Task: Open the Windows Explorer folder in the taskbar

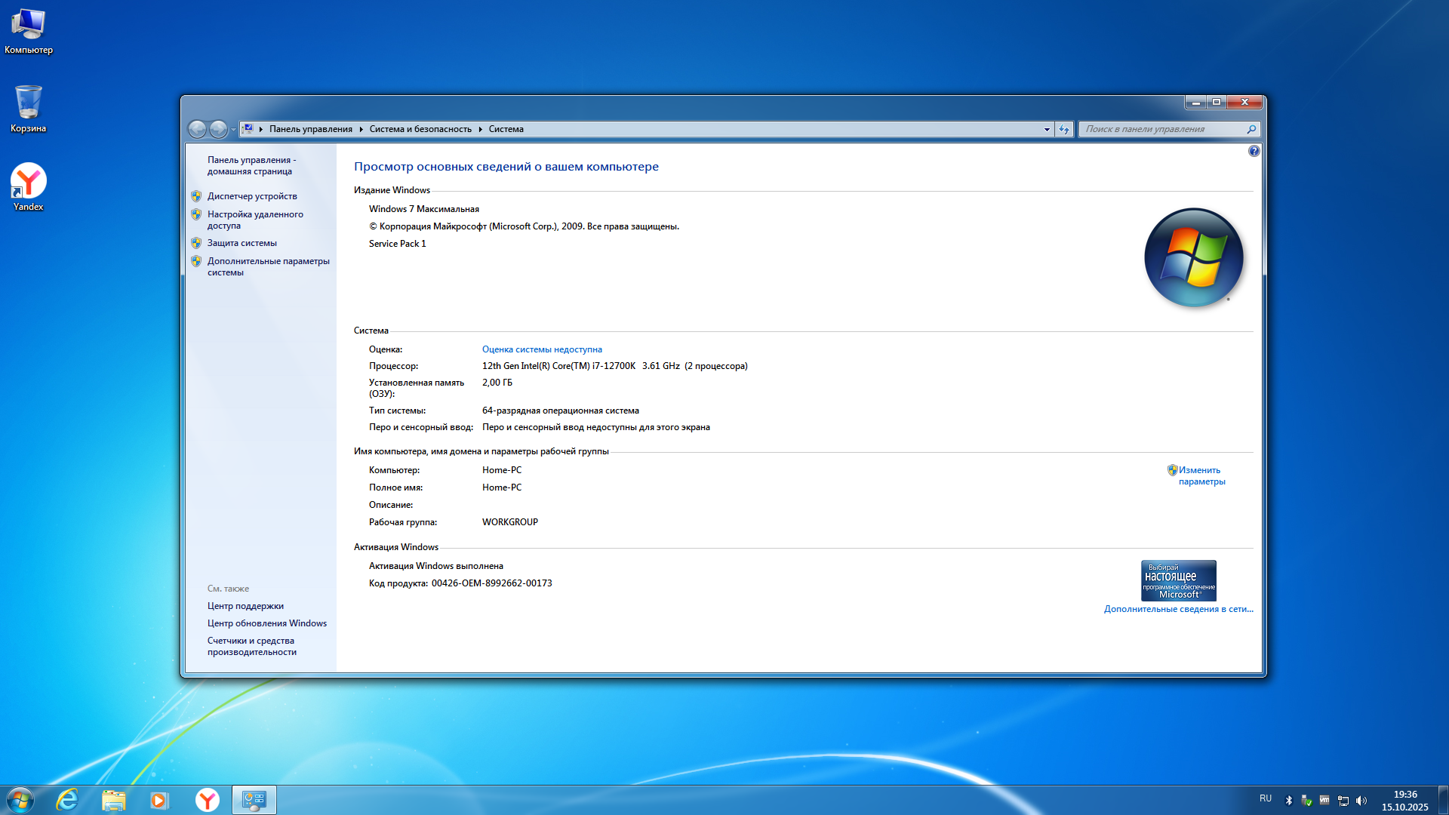Action: click(114, 800)
